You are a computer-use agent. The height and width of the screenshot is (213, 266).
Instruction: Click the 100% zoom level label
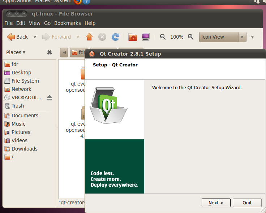[x=177, y=37]
